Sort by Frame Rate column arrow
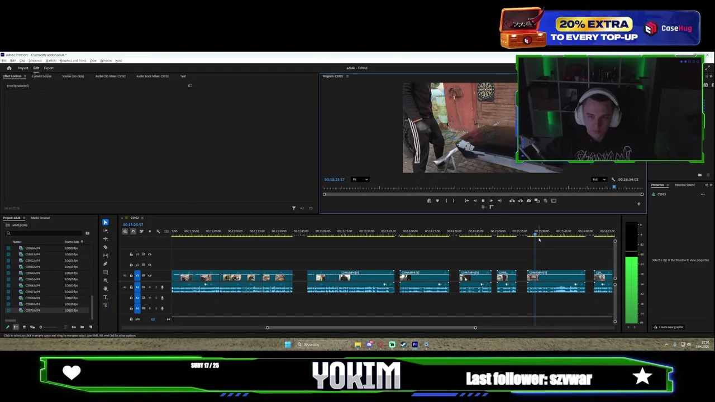Image resolution: width=715 pixels, height=402 pixels. [x=82, y=242]
